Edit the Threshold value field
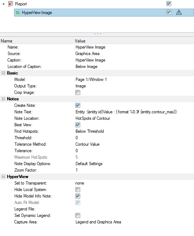The height and width of the screenshot is (236, 194). click(134, 138)
